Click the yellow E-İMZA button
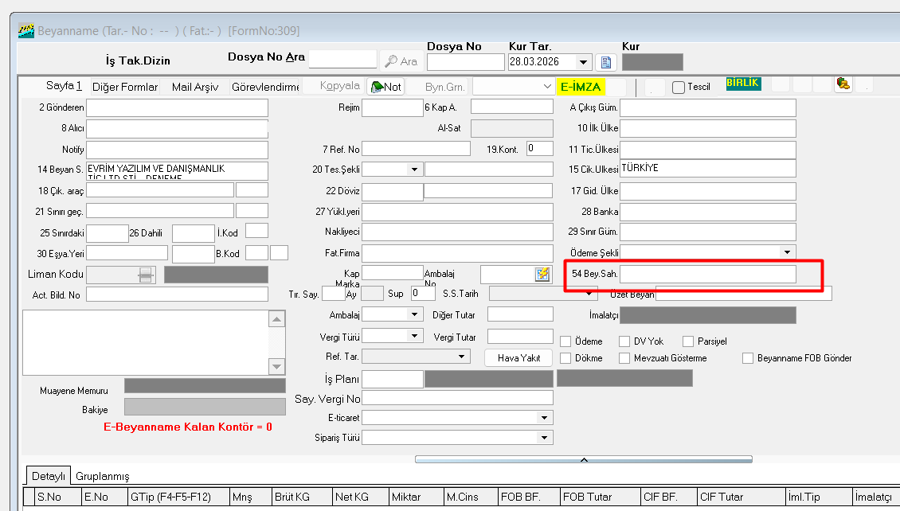Viewport: 900px width, 511px height. tap(581, 87)
